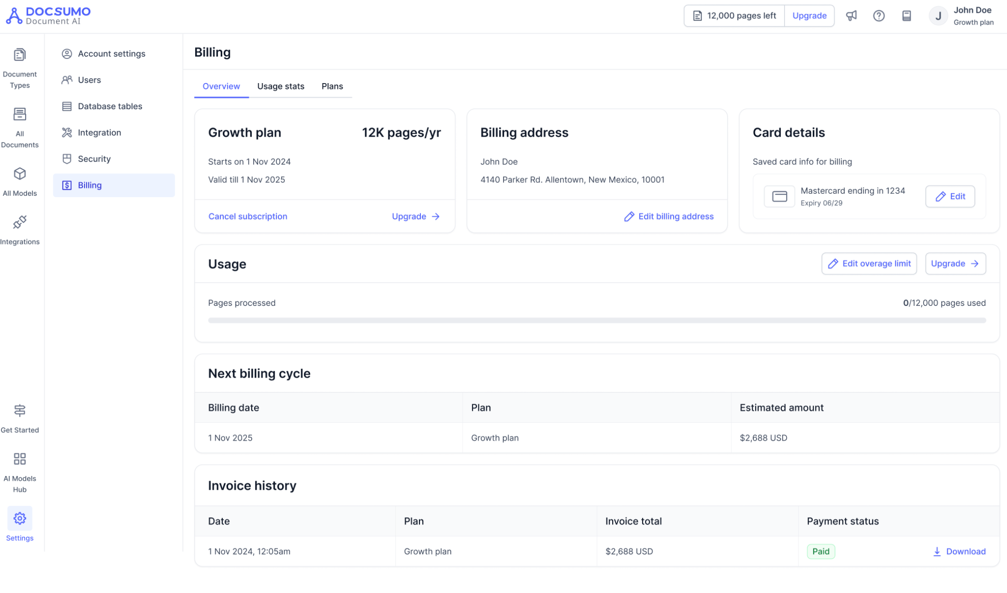
Task: Switch to the Plans tab
Action: (332, 86)
